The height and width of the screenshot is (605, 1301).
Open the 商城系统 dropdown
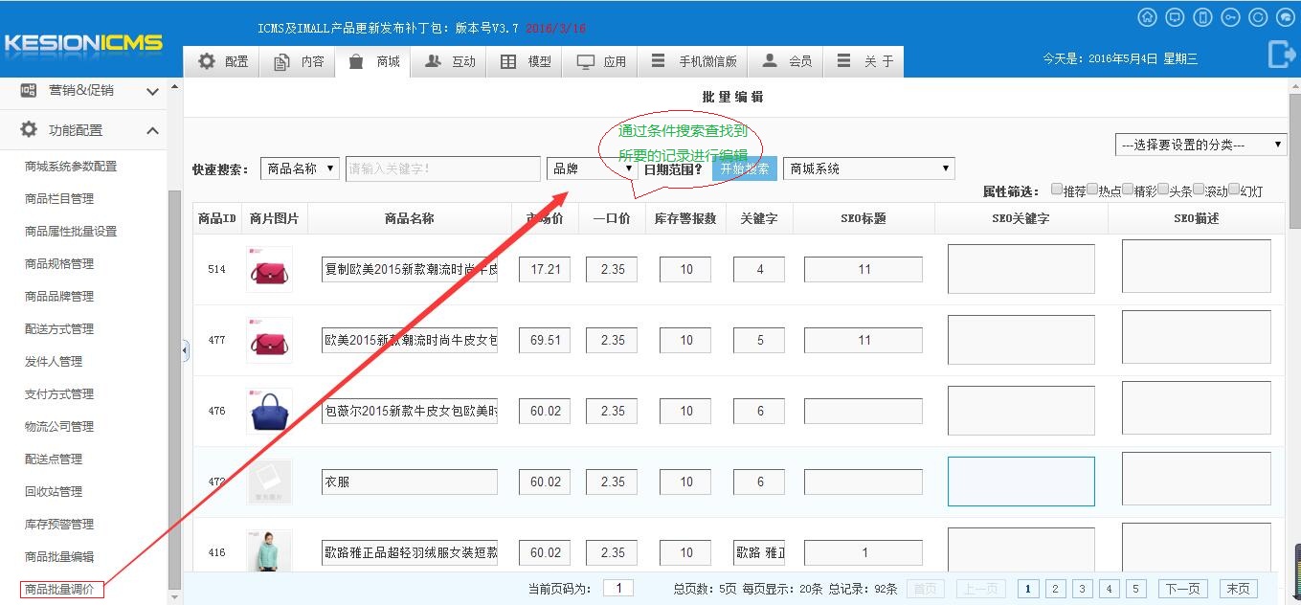869,168
